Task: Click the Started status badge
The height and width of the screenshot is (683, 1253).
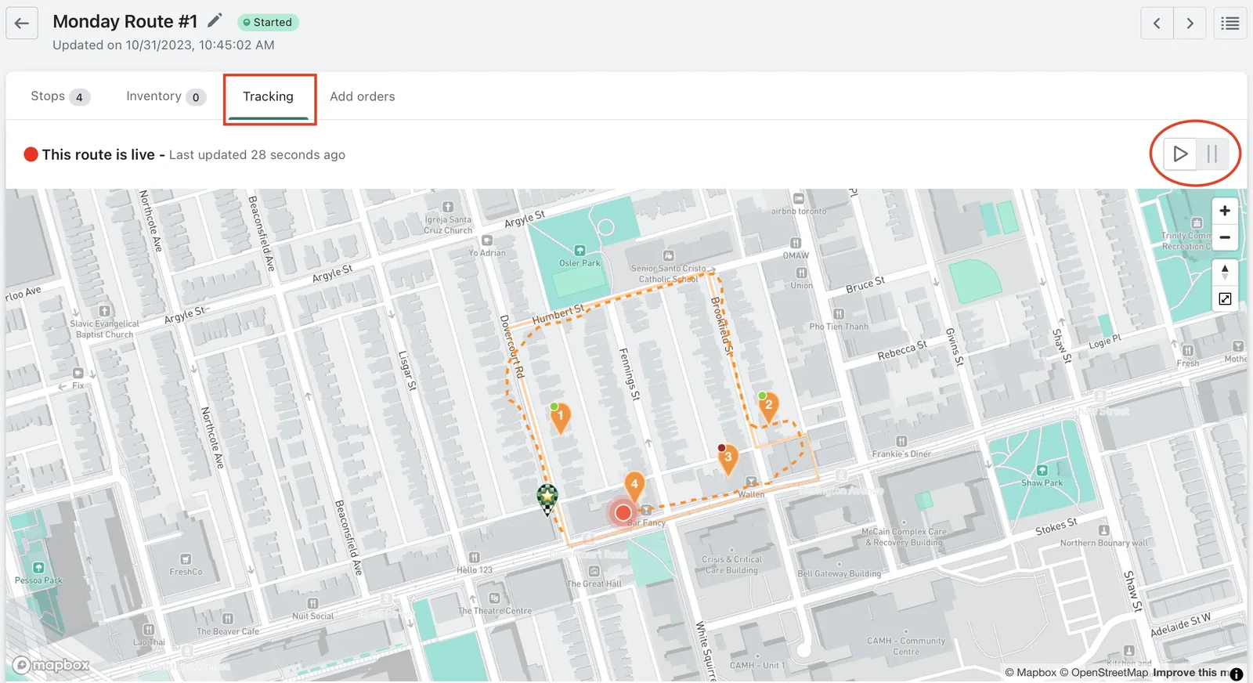Action: click(x=268, y=22)
